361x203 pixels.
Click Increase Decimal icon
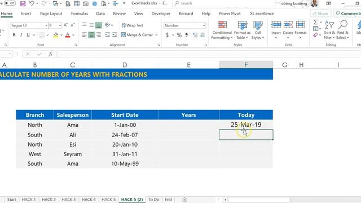195,35
